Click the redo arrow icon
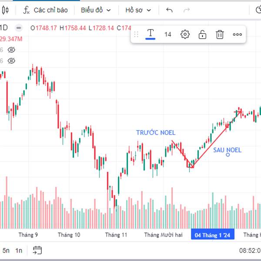261x261 pixels. 187,10
